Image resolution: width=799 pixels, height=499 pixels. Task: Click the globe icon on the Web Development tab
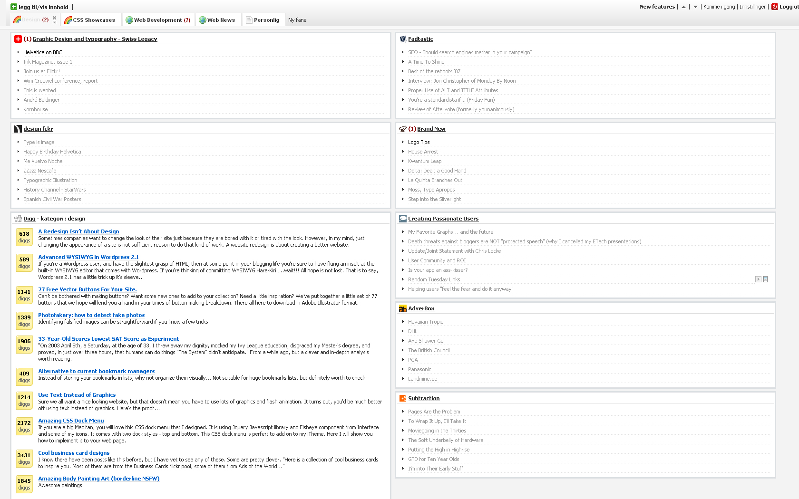(129, 20)
